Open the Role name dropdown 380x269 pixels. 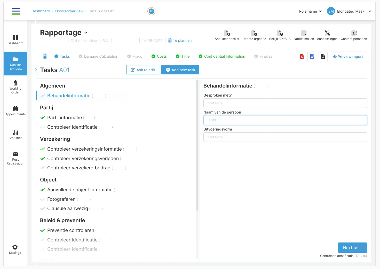pyautogui.click(x=311, y=11)
